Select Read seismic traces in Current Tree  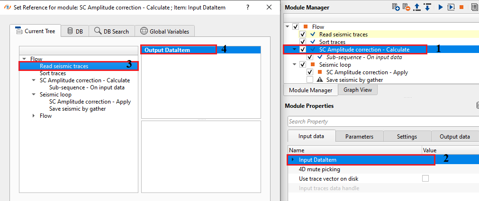pyautogui.click(x=64, y=66)
